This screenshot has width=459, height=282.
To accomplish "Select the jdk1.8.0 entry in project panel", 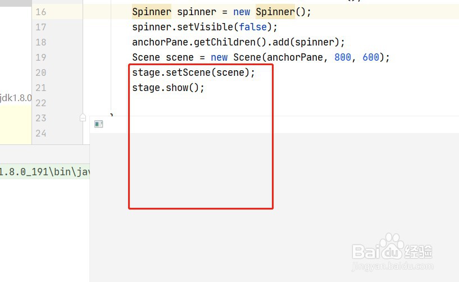I will (x=16, y=98).
